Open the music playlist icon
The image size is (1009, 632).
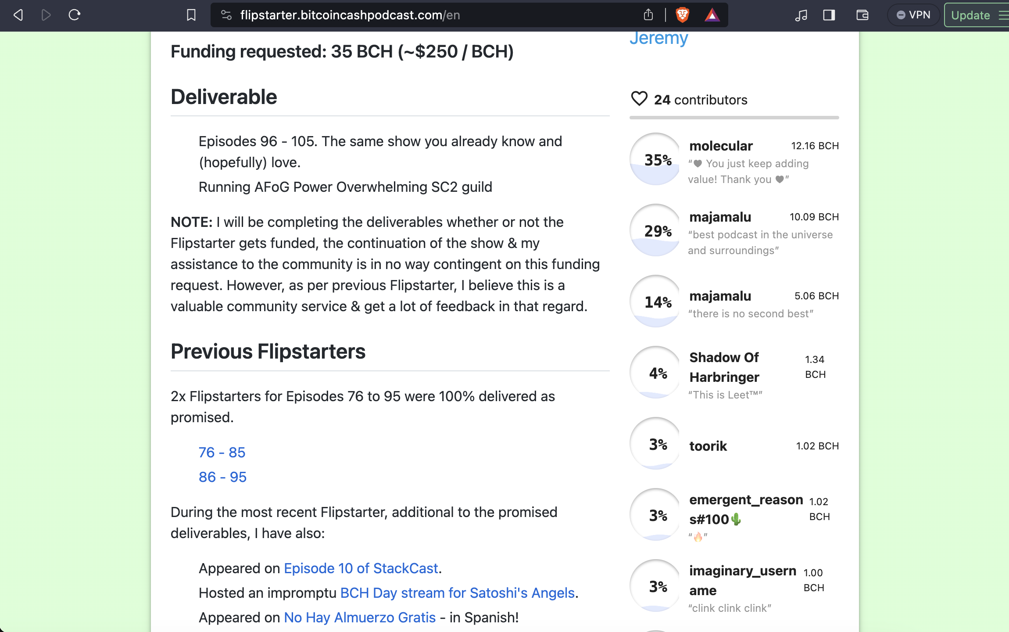pyautogui.click(x=801, y=15)
